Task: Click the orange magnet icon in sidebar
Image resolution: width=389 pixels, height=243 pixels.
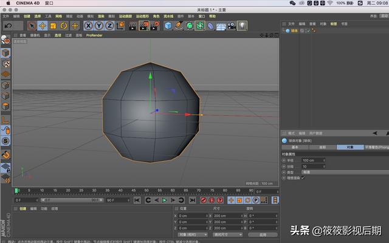Action: (5, 154)
